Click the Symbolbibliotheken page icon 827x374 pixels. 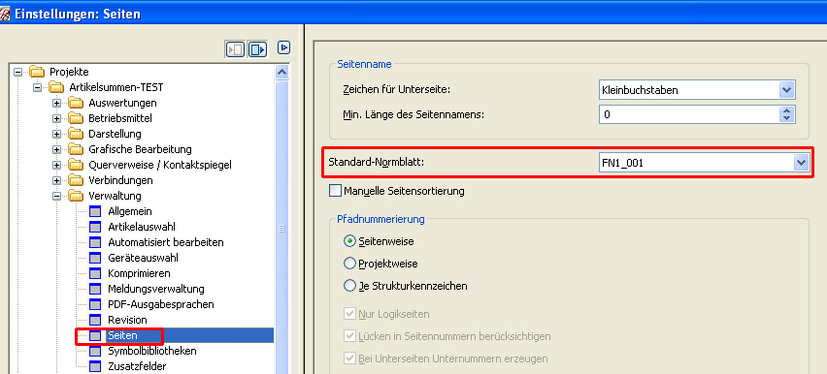pyautogui.click(x=95, y=351)
